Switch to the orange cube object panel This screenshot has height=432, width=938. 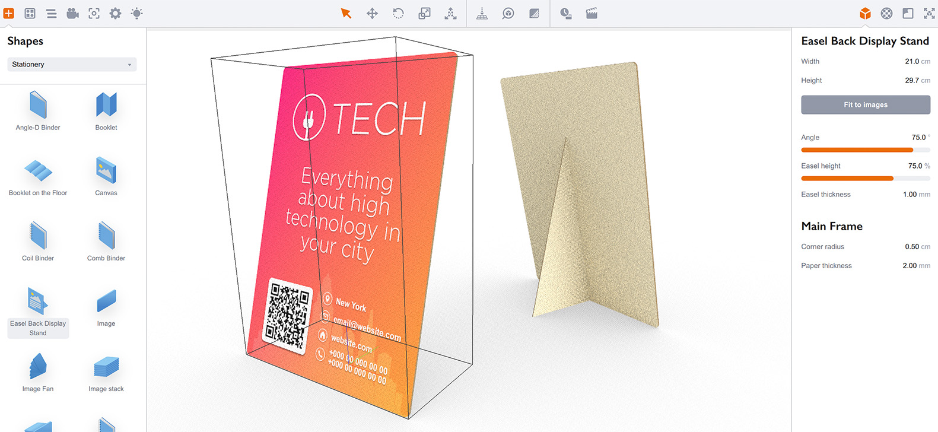[865, 13]
